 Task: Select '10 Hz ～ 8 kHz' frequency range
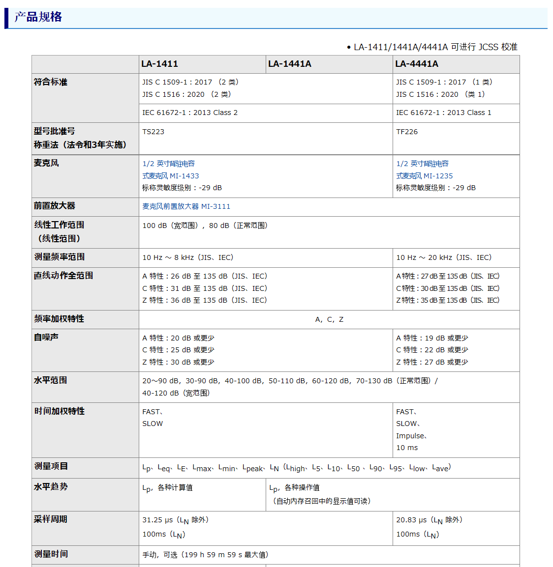188,257
